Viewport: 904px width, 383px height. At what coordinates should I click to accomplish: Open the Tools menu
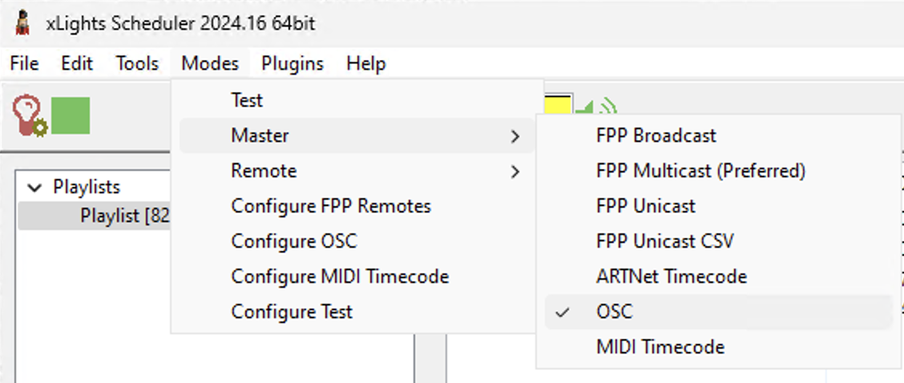[137, 63]
